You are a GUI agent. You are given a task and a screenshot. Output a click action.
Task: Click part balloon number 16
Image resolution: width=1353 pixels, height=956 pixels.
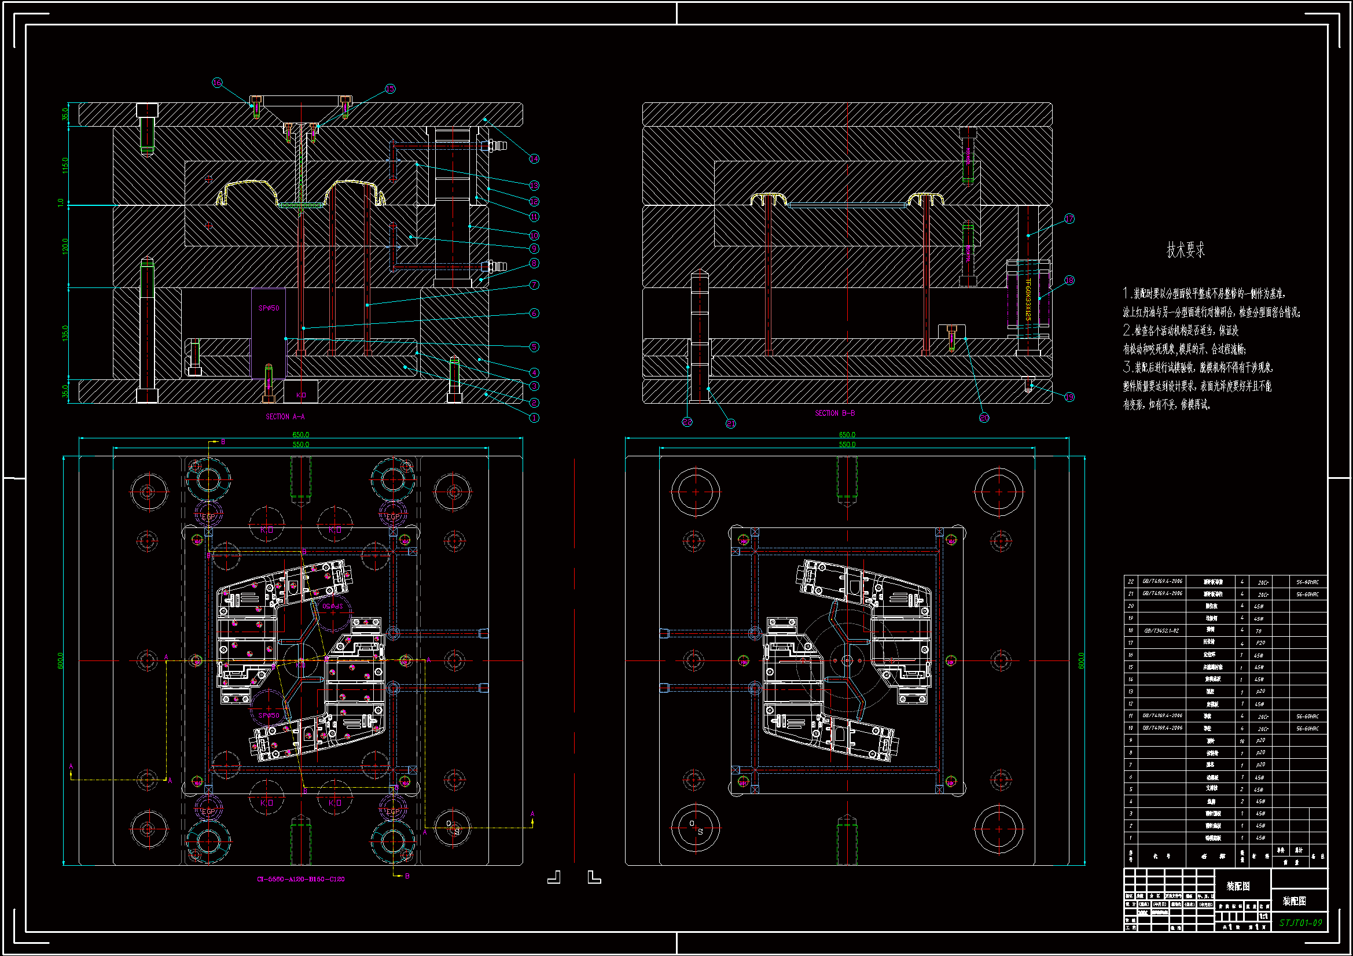pos(217,83)
